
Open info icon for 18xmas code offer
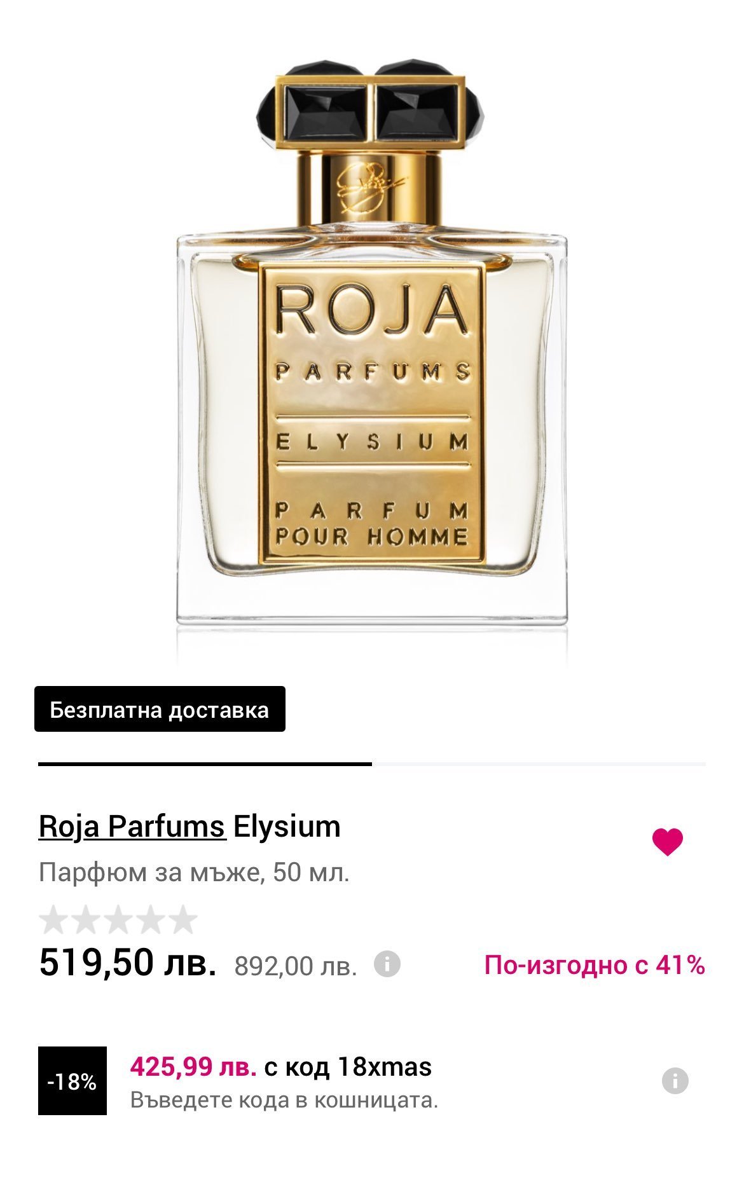tap(675, 1081)
